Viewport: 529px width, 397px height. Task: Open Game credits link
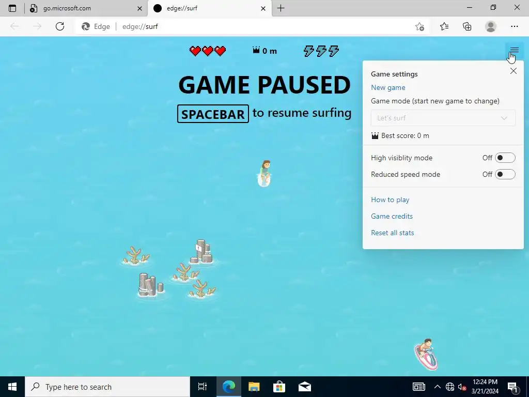[392, 216]
